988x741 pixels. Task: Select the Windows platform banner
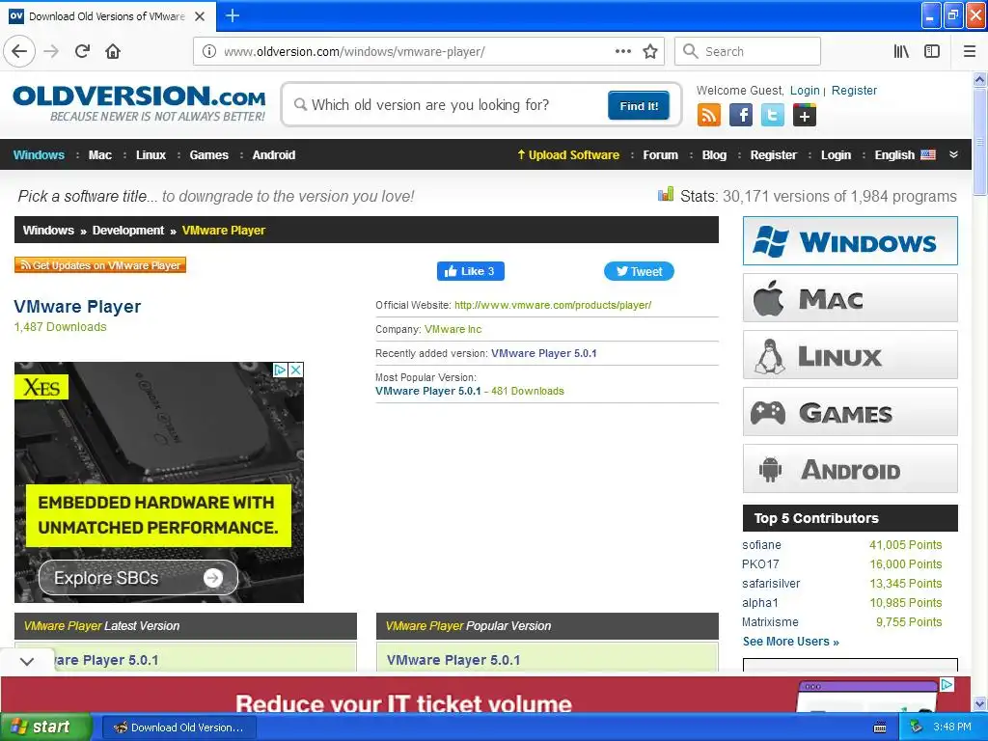tap(850, 241)
